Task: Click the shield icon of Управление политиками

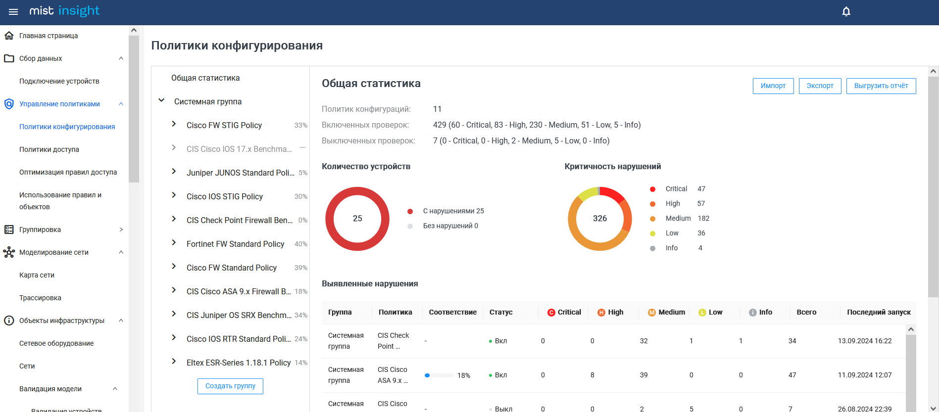Action: (9, 104)
